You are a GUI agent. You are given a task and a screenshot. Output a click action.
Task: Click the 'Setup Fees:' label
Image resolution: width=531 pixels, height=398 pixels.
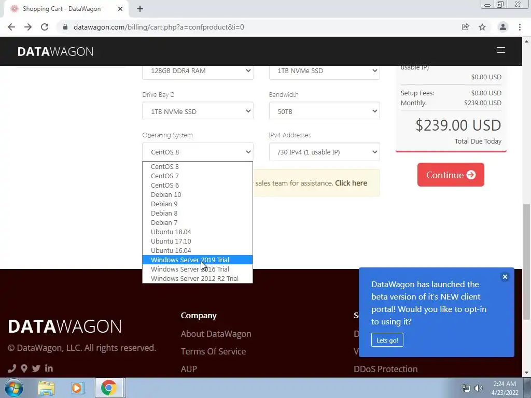coord(417,93)
